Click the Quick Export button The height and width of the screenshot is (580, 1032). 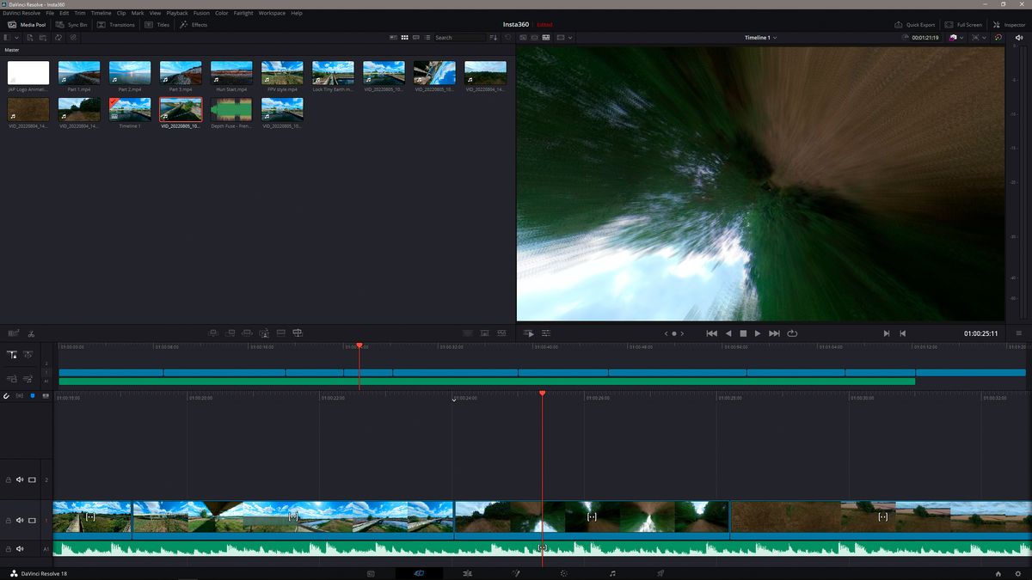pyautogui.click(x=913, y=24)
